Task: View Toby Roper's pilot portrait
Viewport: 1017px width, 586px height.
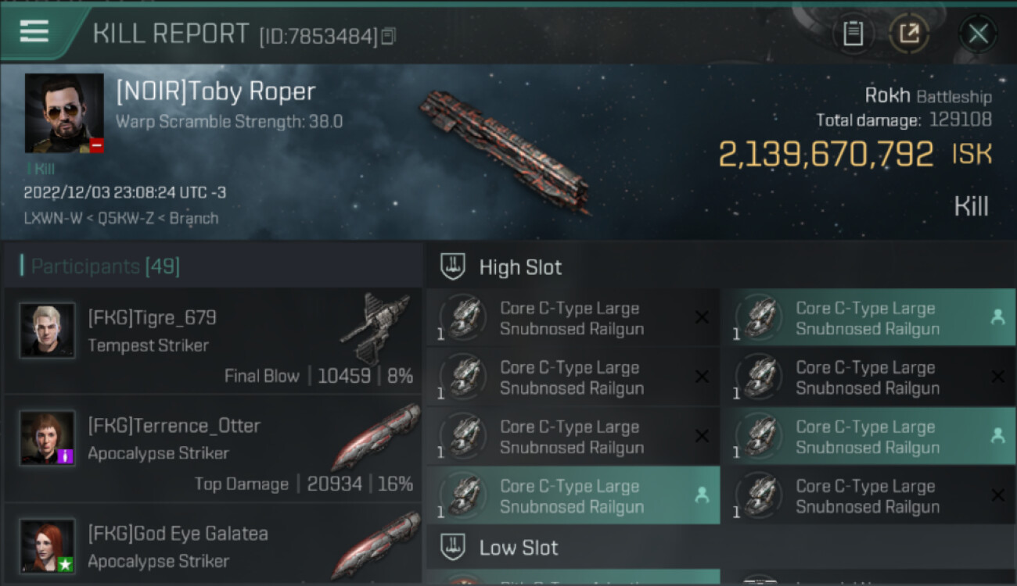Action: (x=64, y=113)
